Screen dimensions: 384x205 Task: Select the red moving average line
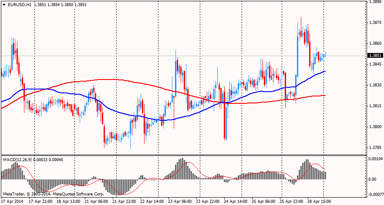(x=109, y=79)
